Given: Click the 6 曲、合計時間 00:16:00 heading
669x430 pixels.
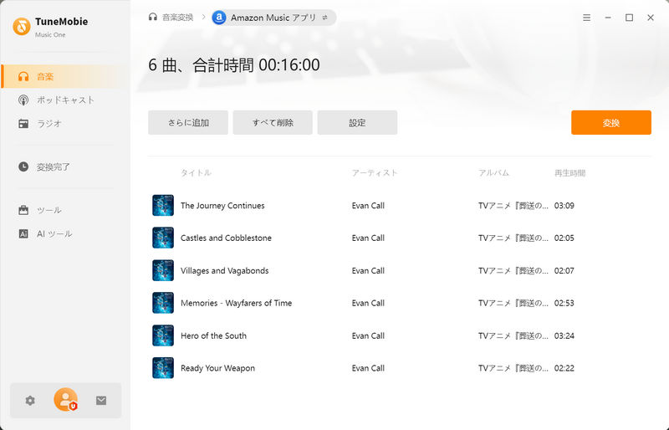Looking at the screenshot, I should point(234,65).
